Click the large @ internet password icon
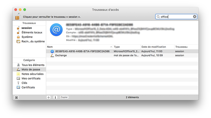 [x=56, y=30]
